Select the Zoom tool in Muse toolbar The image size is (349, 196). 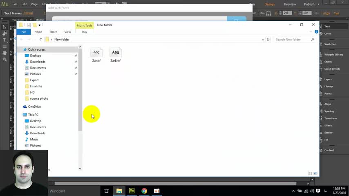4,59
